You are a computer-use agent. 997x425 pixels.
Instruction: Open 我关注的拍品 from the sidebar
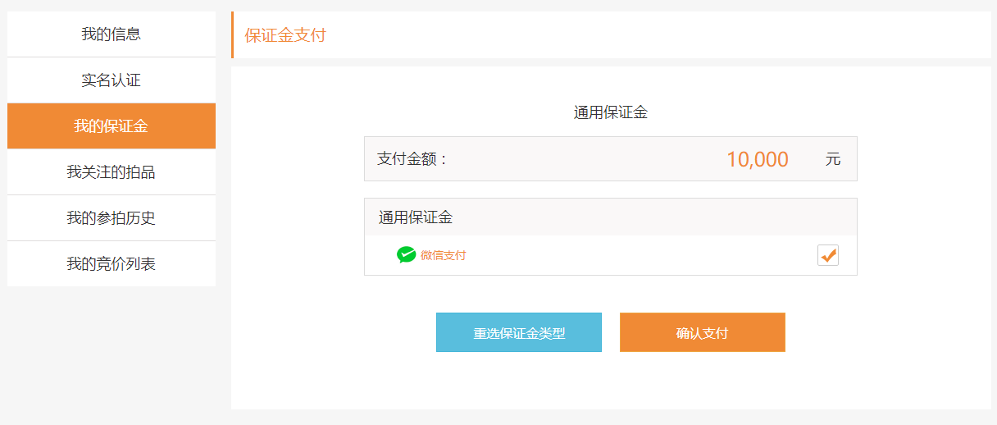111,172
